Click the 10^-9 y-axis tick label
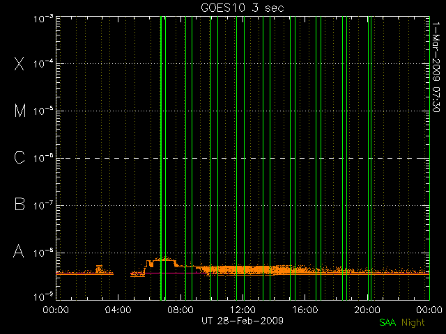 43,297
